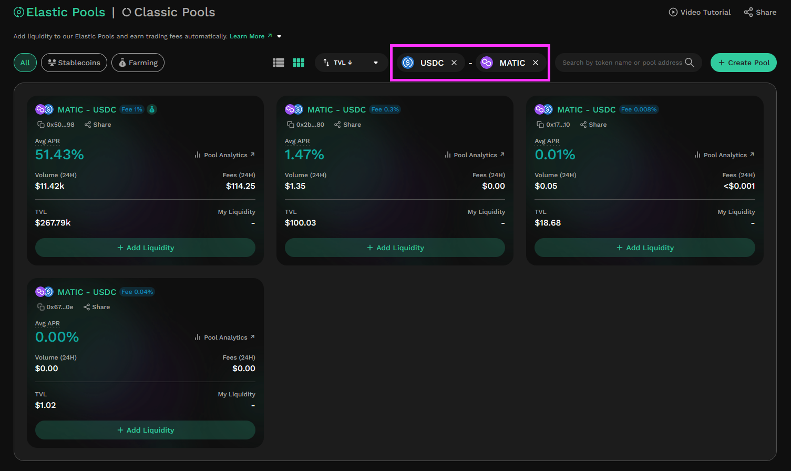
Task: Click the Fee 0.3% badge
Action: 385,109
